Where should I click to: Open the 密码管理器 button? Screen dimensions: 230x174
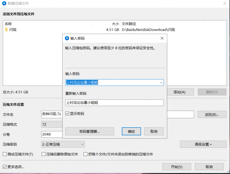[x=89, y=131]
